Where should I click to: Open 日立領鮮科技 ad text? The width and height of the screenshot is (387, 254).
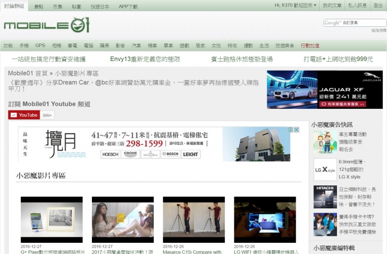click(x=357, y=197)
